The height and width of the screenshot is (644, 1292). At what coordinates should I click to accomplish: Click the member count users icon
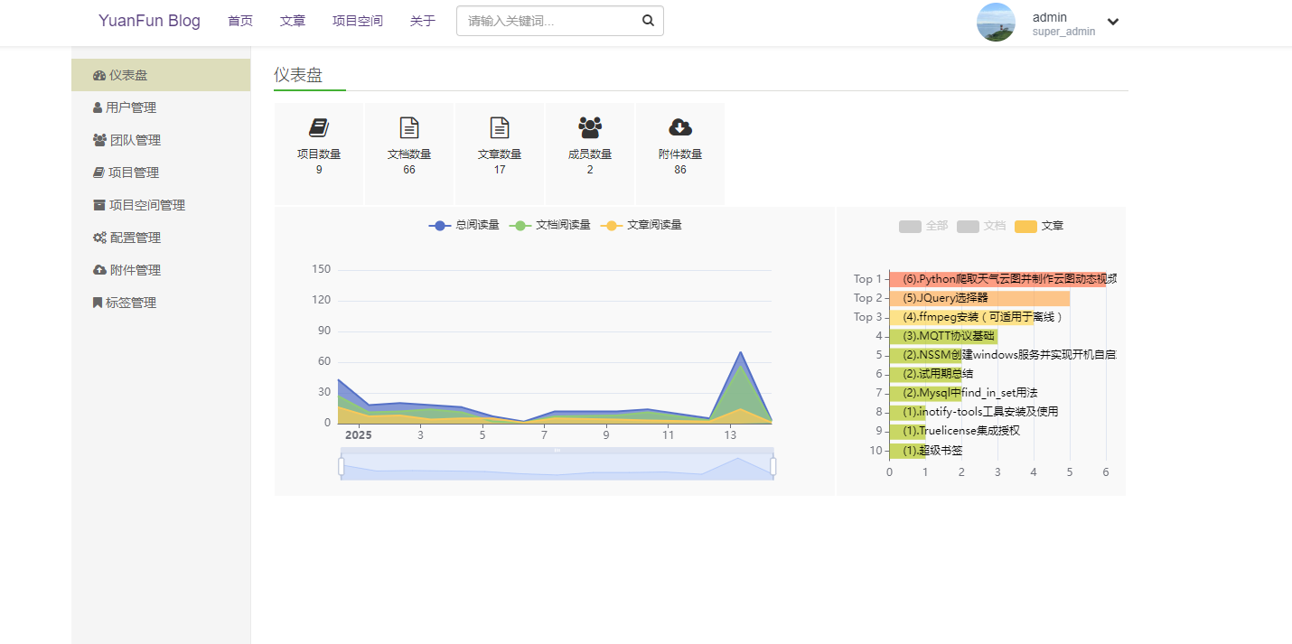click(590, 127)
